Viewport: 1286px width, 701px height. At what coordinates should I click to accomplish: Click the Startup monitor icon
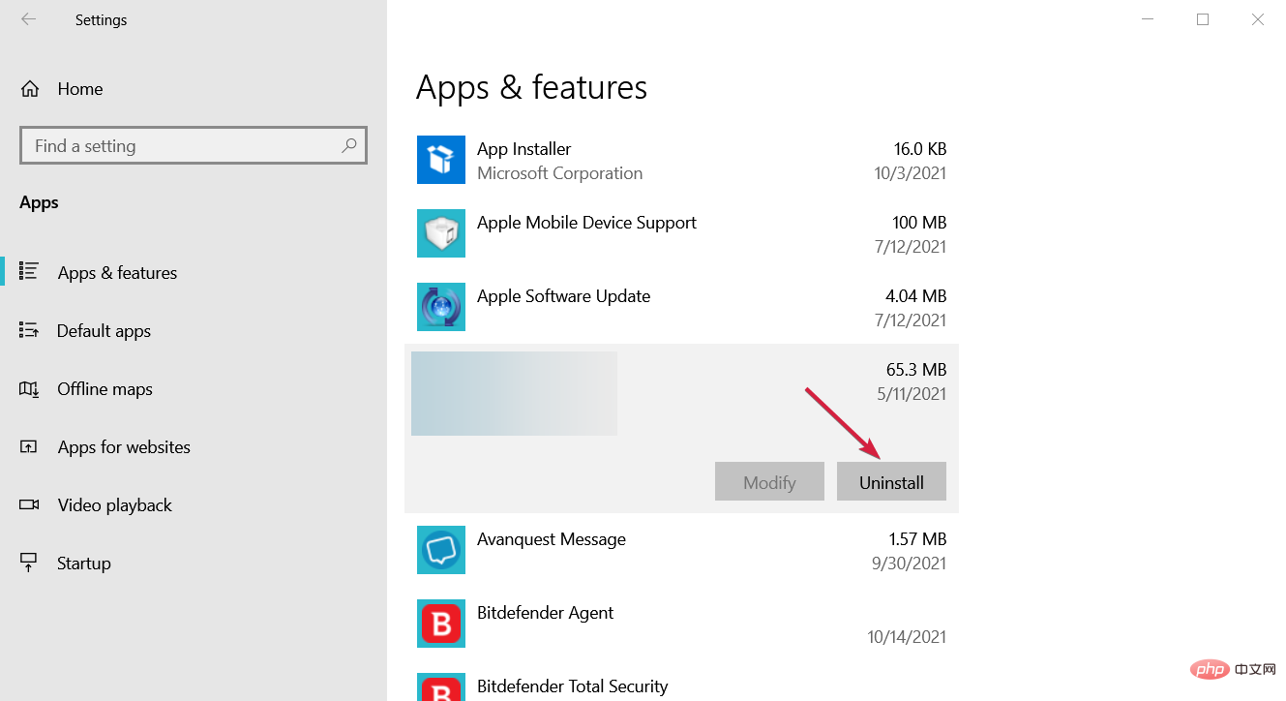(x=29, y=563)
